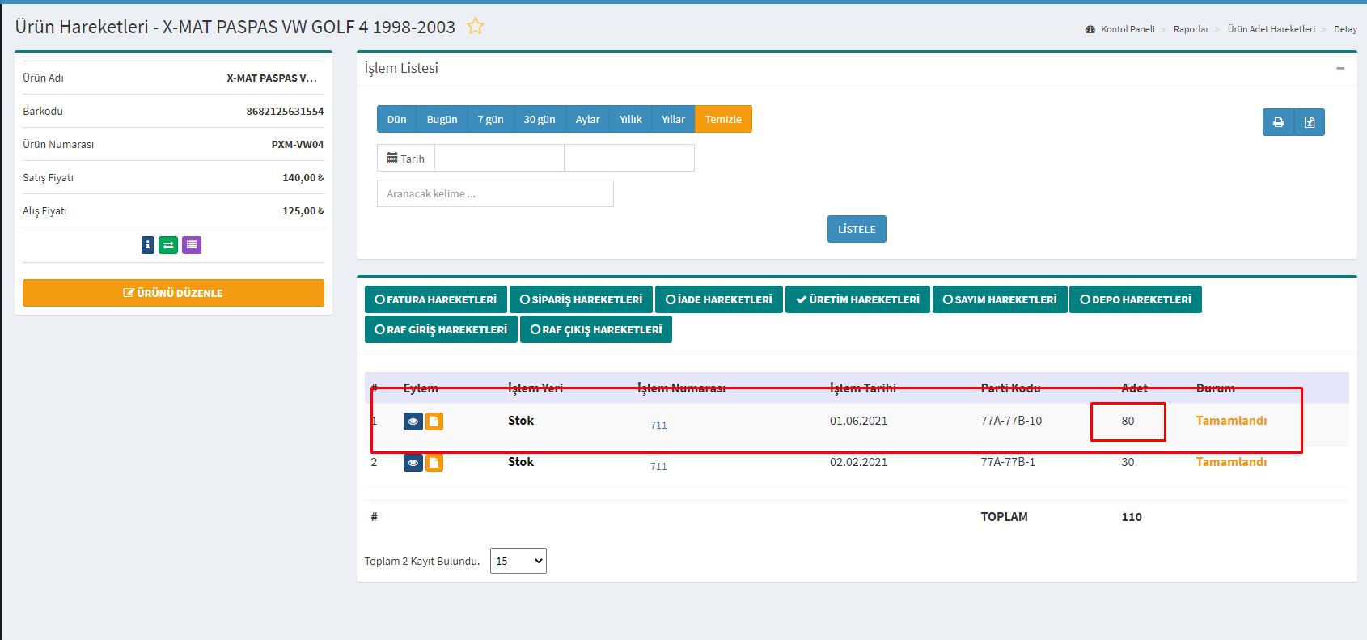Export list with the Excel icon
This screenshot has width=1367, height=640.
[x=1310, y=122]
